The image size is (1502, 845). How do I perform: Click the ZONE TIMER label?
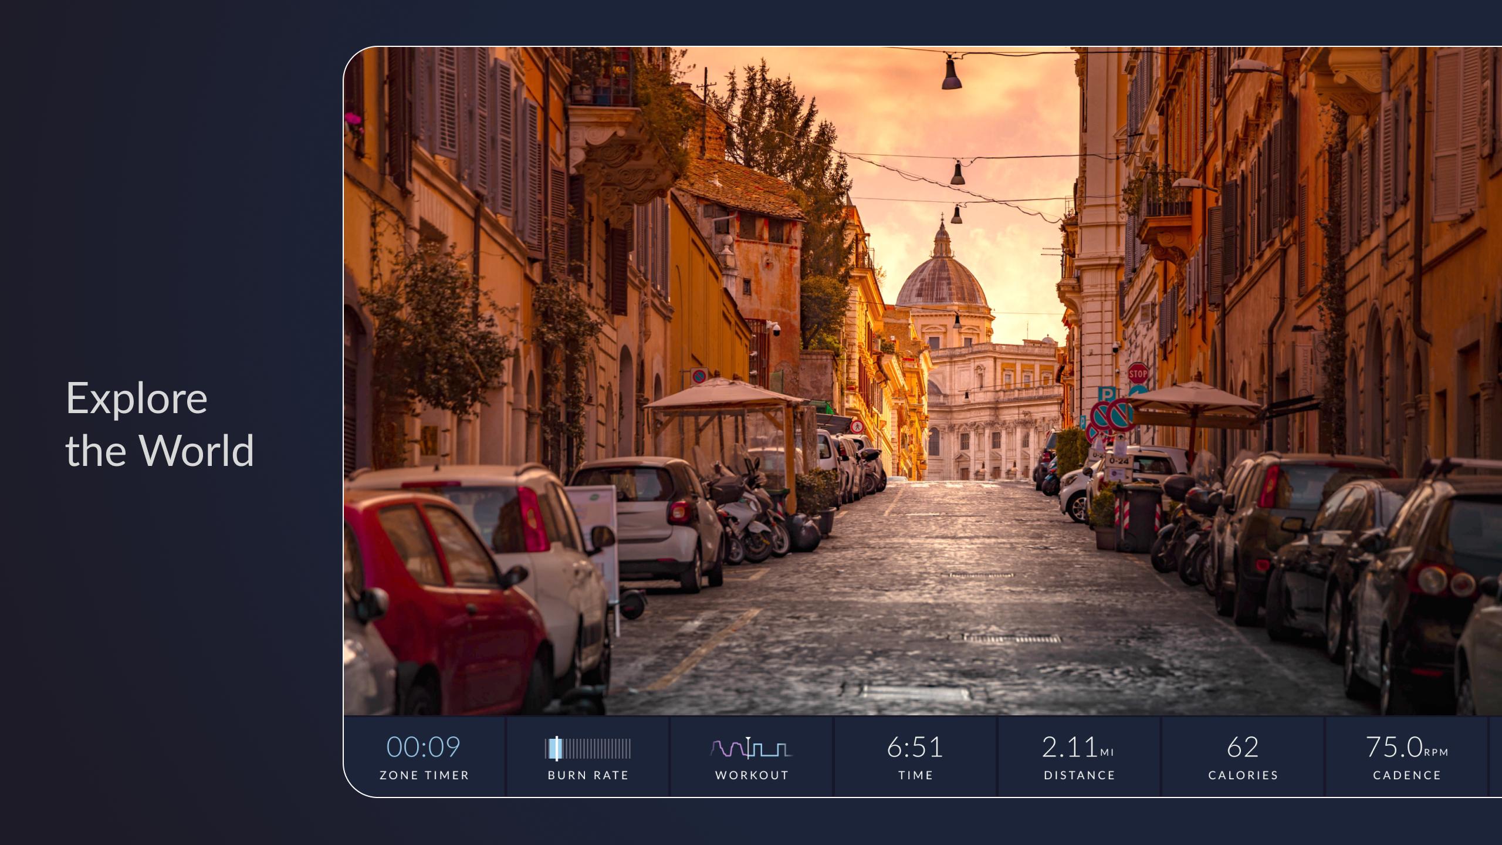point(424,775)
